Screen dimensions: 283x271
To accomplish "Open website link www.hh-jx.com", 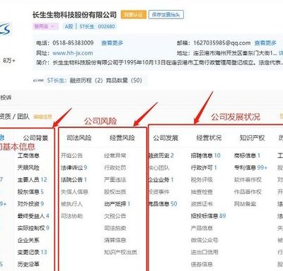I will coord(73,53).
